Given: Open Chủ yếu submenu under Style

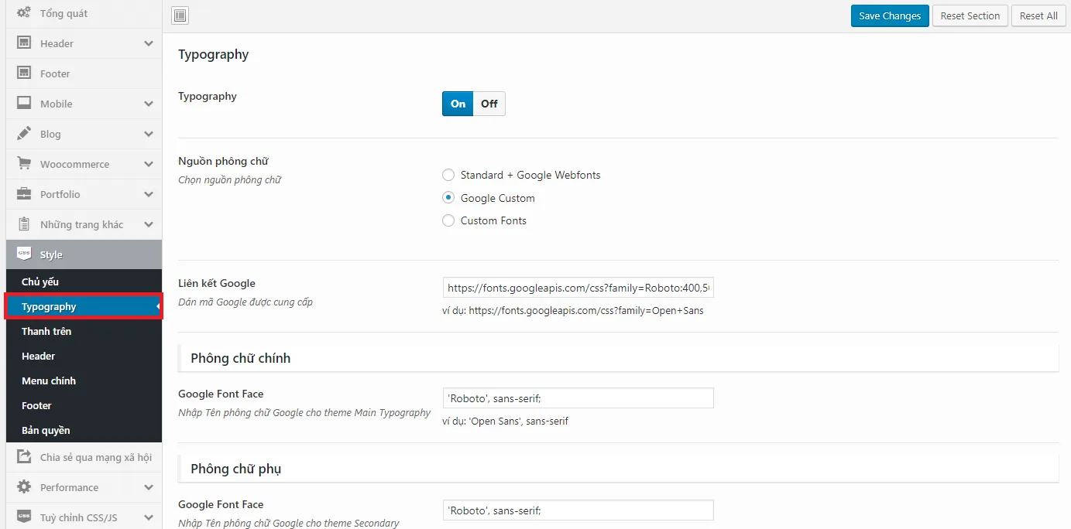Looking at the screenshot, I should point(84,282).
